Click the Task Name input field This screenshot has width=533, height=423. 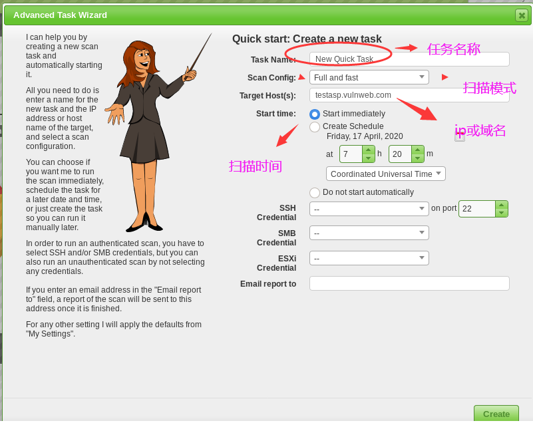409,59
